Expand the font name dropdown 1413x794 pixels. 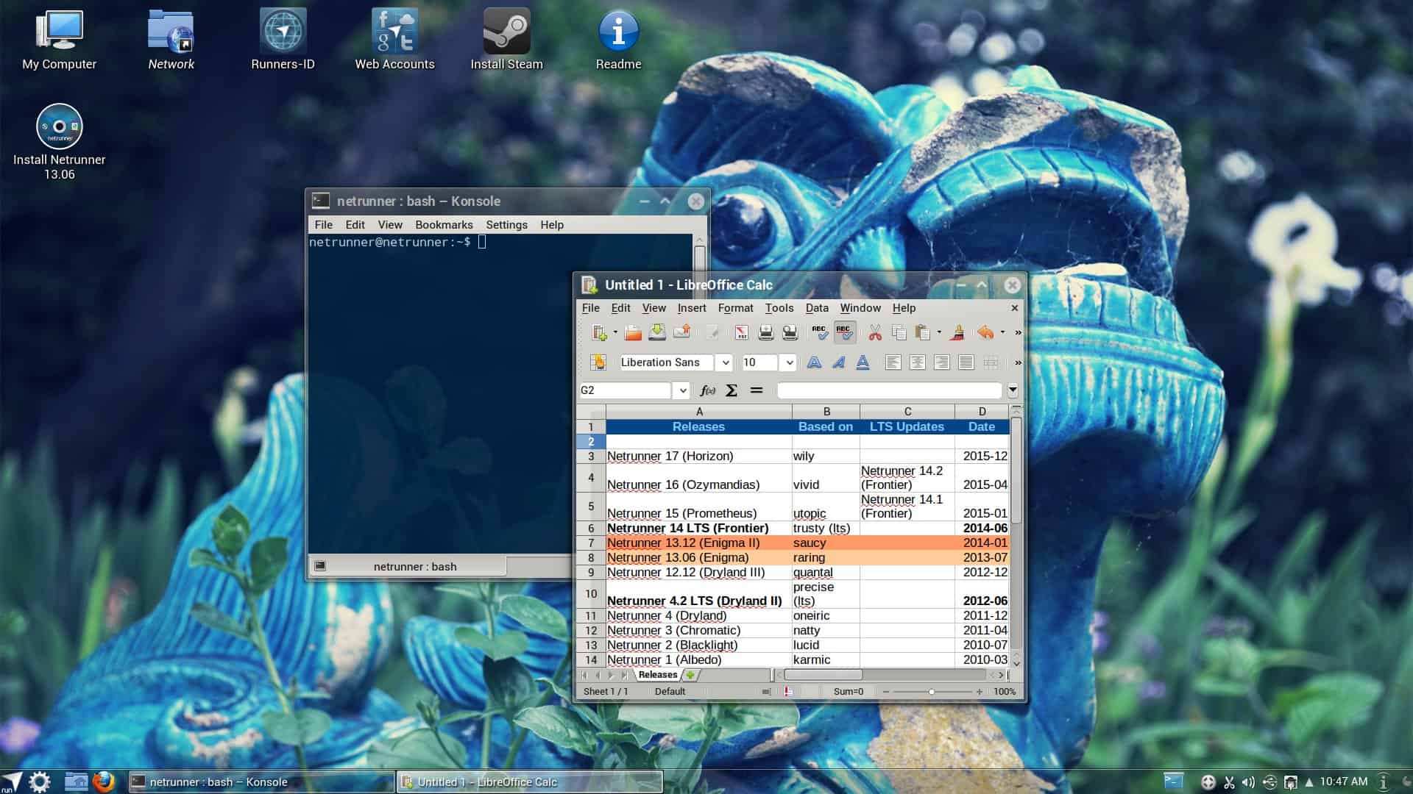725,362
